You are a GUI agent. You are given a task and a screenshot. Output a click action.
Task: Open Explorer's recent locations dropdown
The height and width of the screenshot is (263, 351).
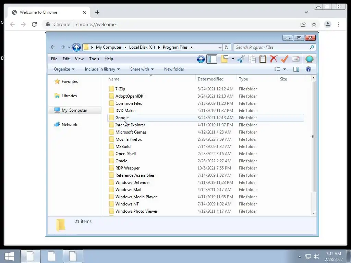pos(69,47)
